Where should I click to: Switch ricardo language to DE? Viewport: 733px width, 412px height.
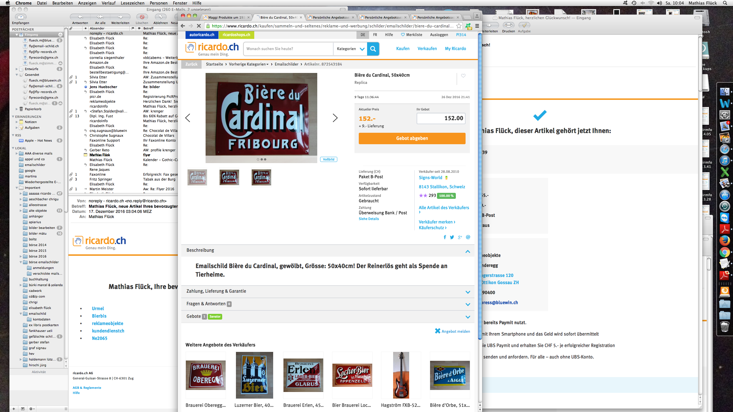click(363, 35)
